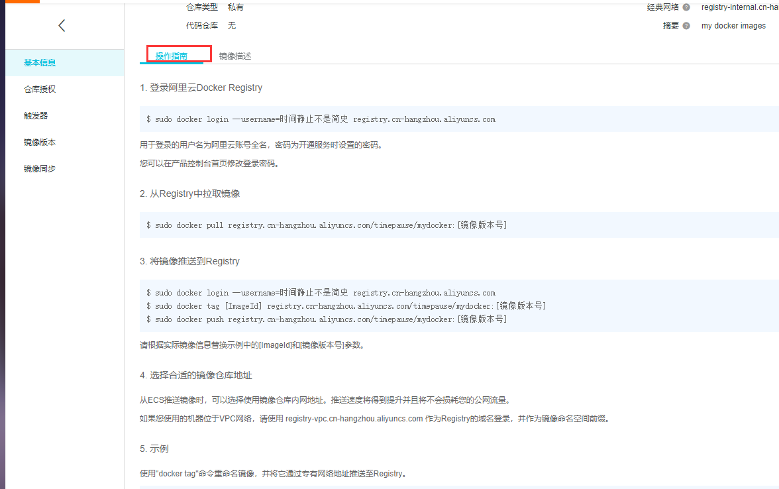Screen dimensions: 779x489
Task: Click the help icon beside 经典网络
Action: pyautogui.click(x=686, y=7)
